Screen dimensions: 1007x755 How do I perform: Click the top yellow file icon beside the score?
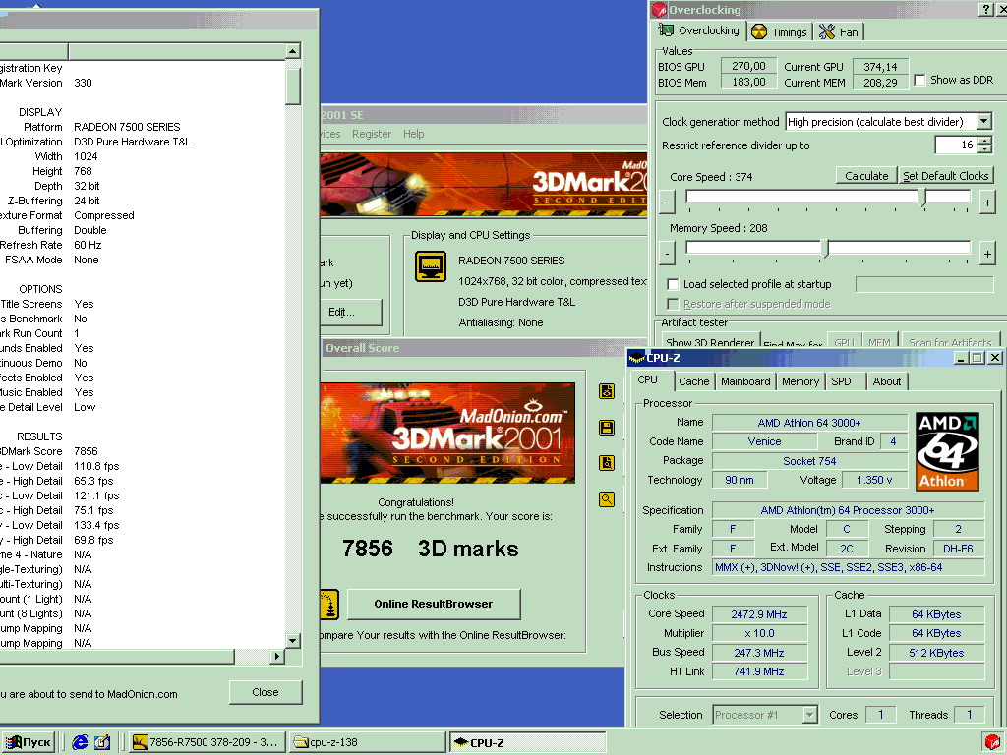coord(606,391)
